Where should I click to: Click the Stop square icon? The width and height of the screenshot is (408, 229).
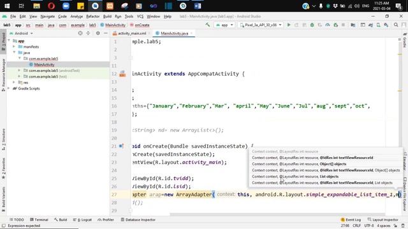click(x=343, y=25)
